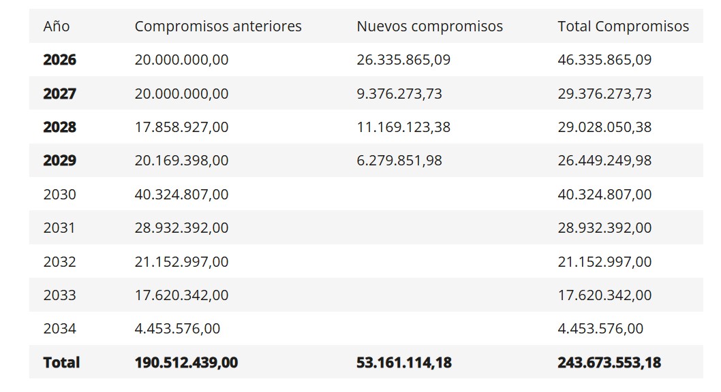The image size is (721, 392).
Task: Select the 17.858.927,00 previous commitments cell
Action: pos(182,127)
